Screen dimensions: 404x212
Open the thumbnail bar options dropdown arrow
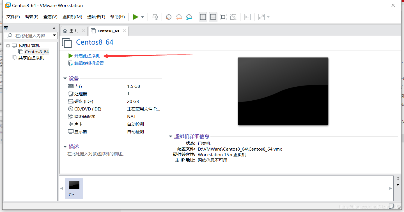398,185
